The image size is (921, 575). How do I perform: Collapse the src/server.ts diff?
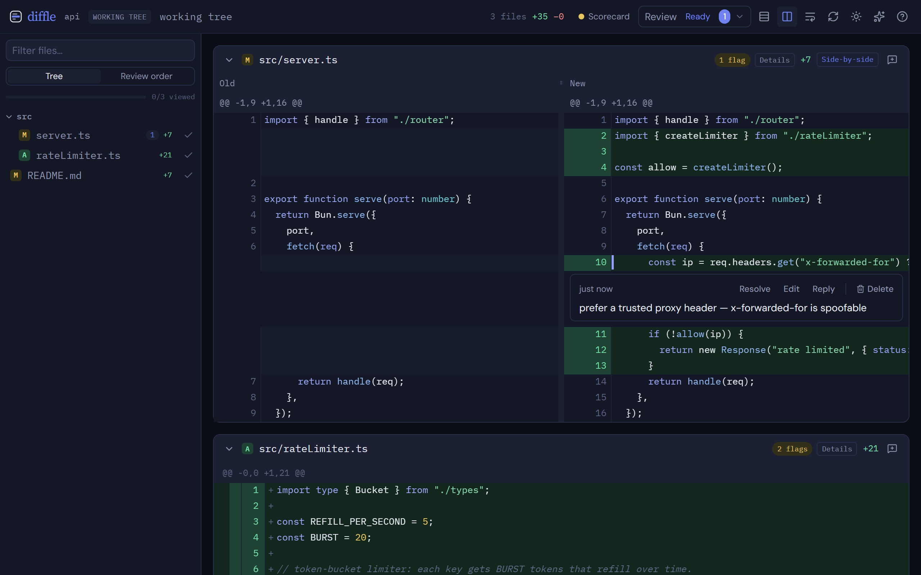(x=229, y=60)
